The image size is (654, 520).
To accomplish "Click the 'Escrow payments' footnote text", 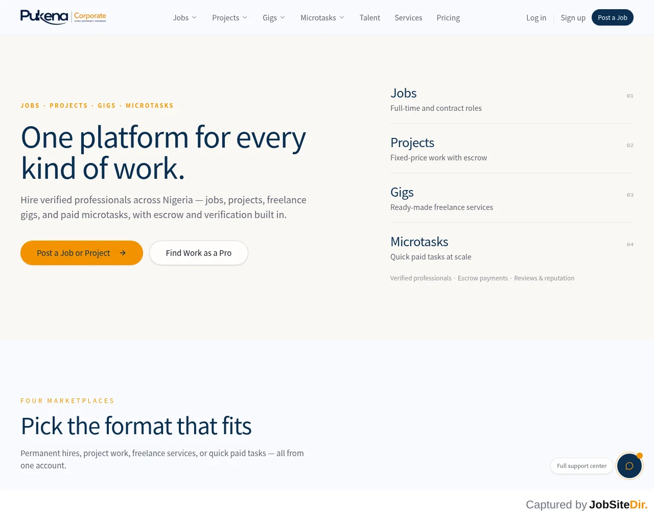I will pyautogui.click(x=483, y=278).
